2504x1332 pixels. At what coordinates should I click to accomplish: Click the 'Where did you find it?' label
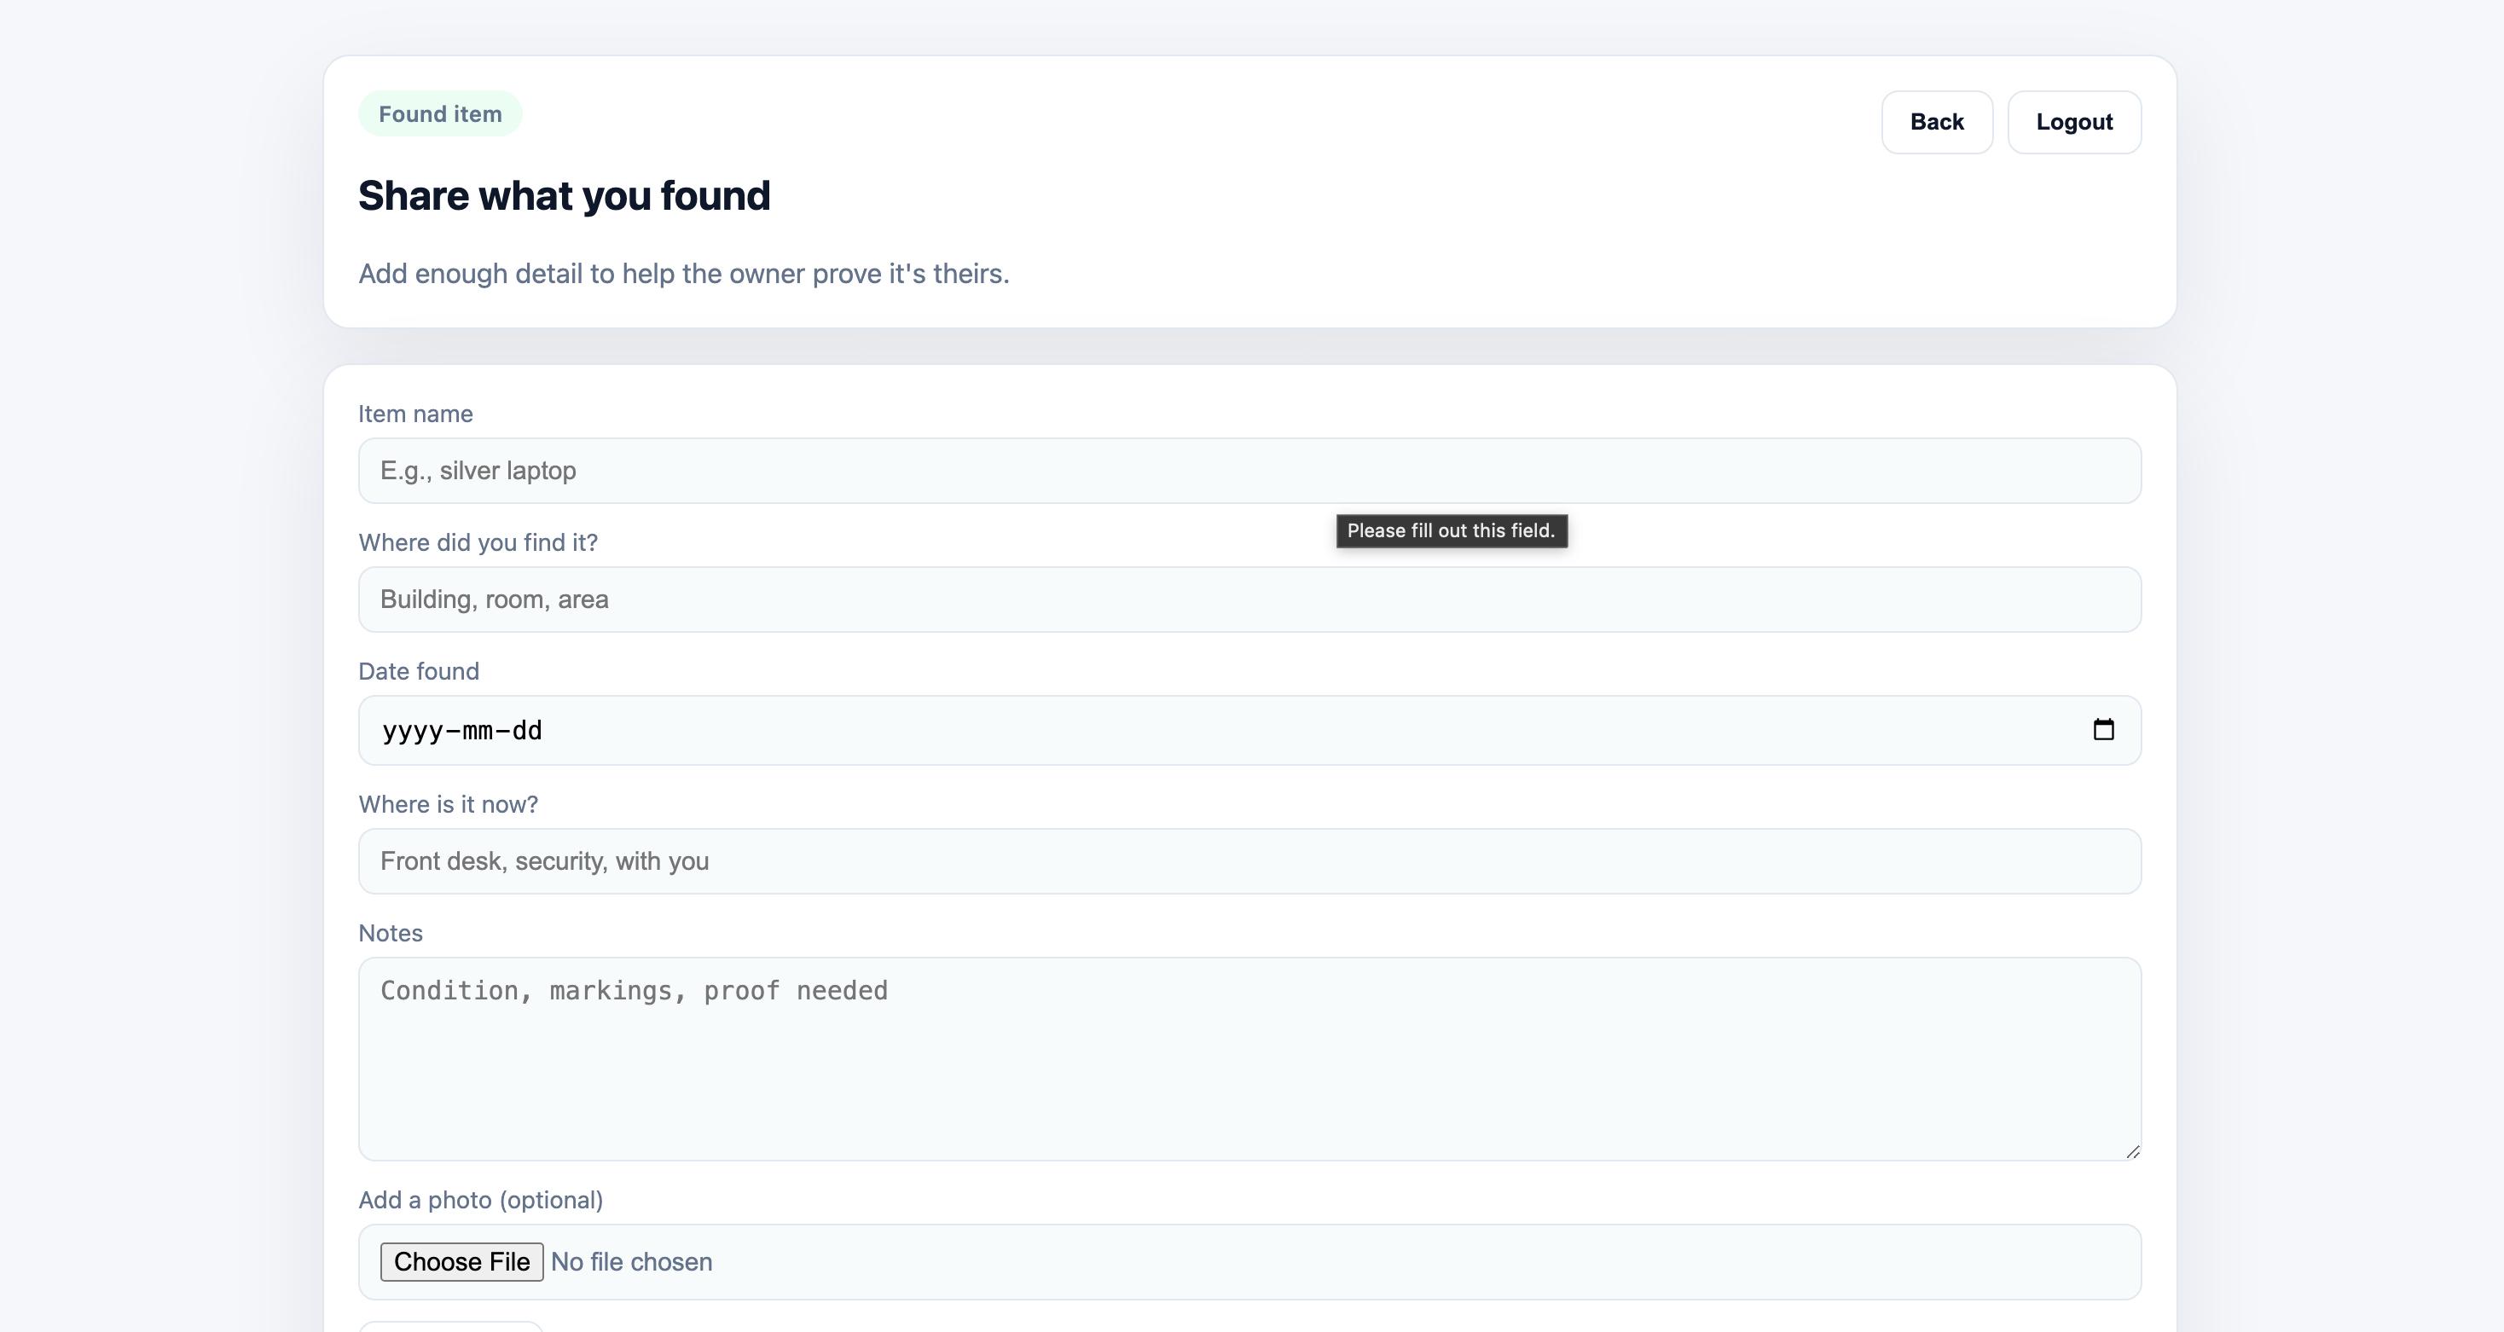click(x=478, y=542)
